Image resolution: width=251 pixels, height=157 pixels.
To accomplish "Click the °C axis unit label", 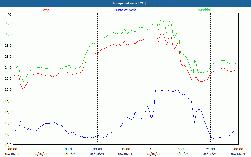I will 10,14.
